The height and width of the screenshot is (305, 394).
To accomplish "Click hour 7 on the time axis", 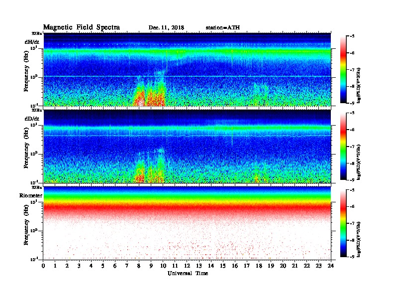I will (x=127, y=266).
